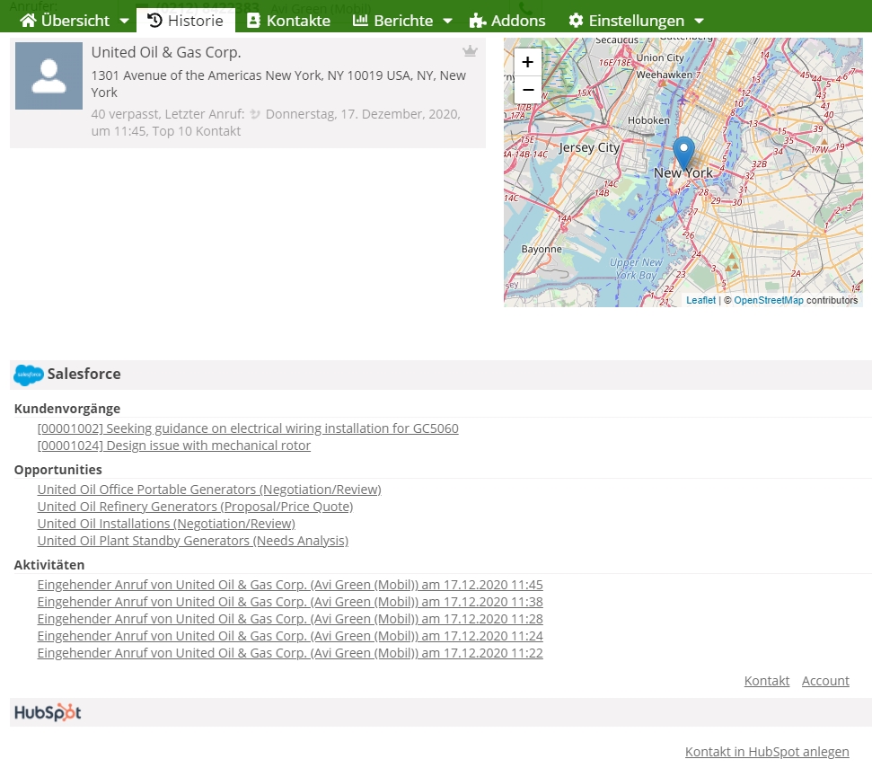Open the Account link under Aktivitäten
Image resolution: width=872 pixels, height=768 pixels.
point(824,680)
